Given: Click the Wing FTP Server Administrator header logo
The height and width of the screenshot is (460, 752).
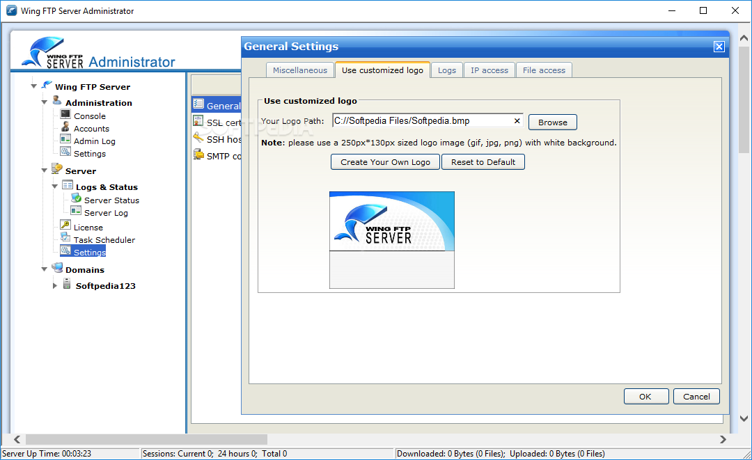Looking at the screenshot, I should tap(98, 53).
